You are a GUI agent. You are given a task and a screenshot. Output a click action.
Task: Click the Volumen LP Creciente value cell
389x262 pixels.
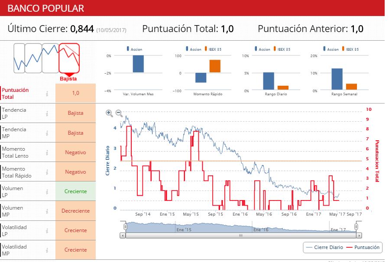pyautogui.click(x=75, y=191)
